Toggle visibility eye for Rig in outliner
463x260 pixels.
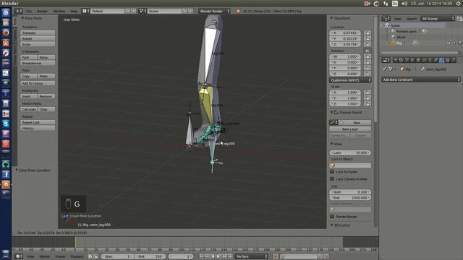tap(449, 43)
